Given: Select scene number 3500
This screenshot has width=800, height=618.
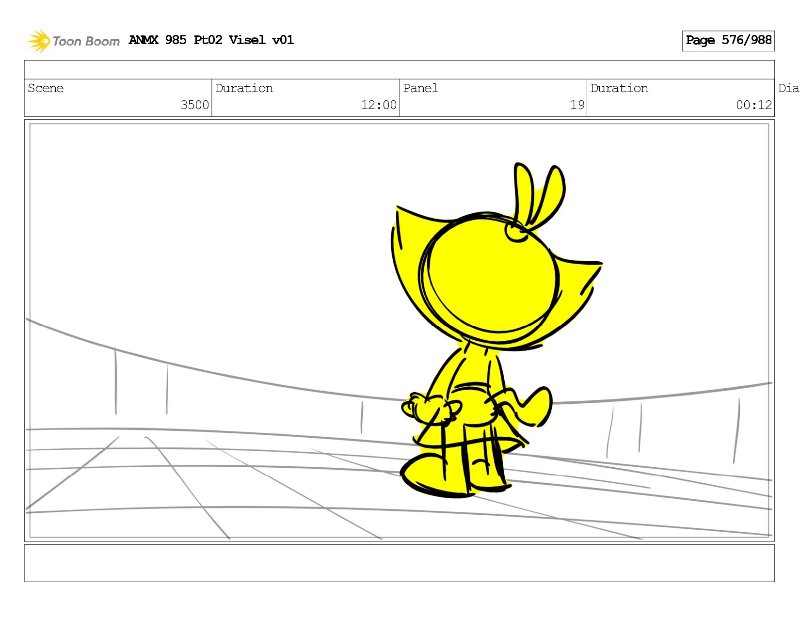Looking at the screenshot, I should coord(194,105).
